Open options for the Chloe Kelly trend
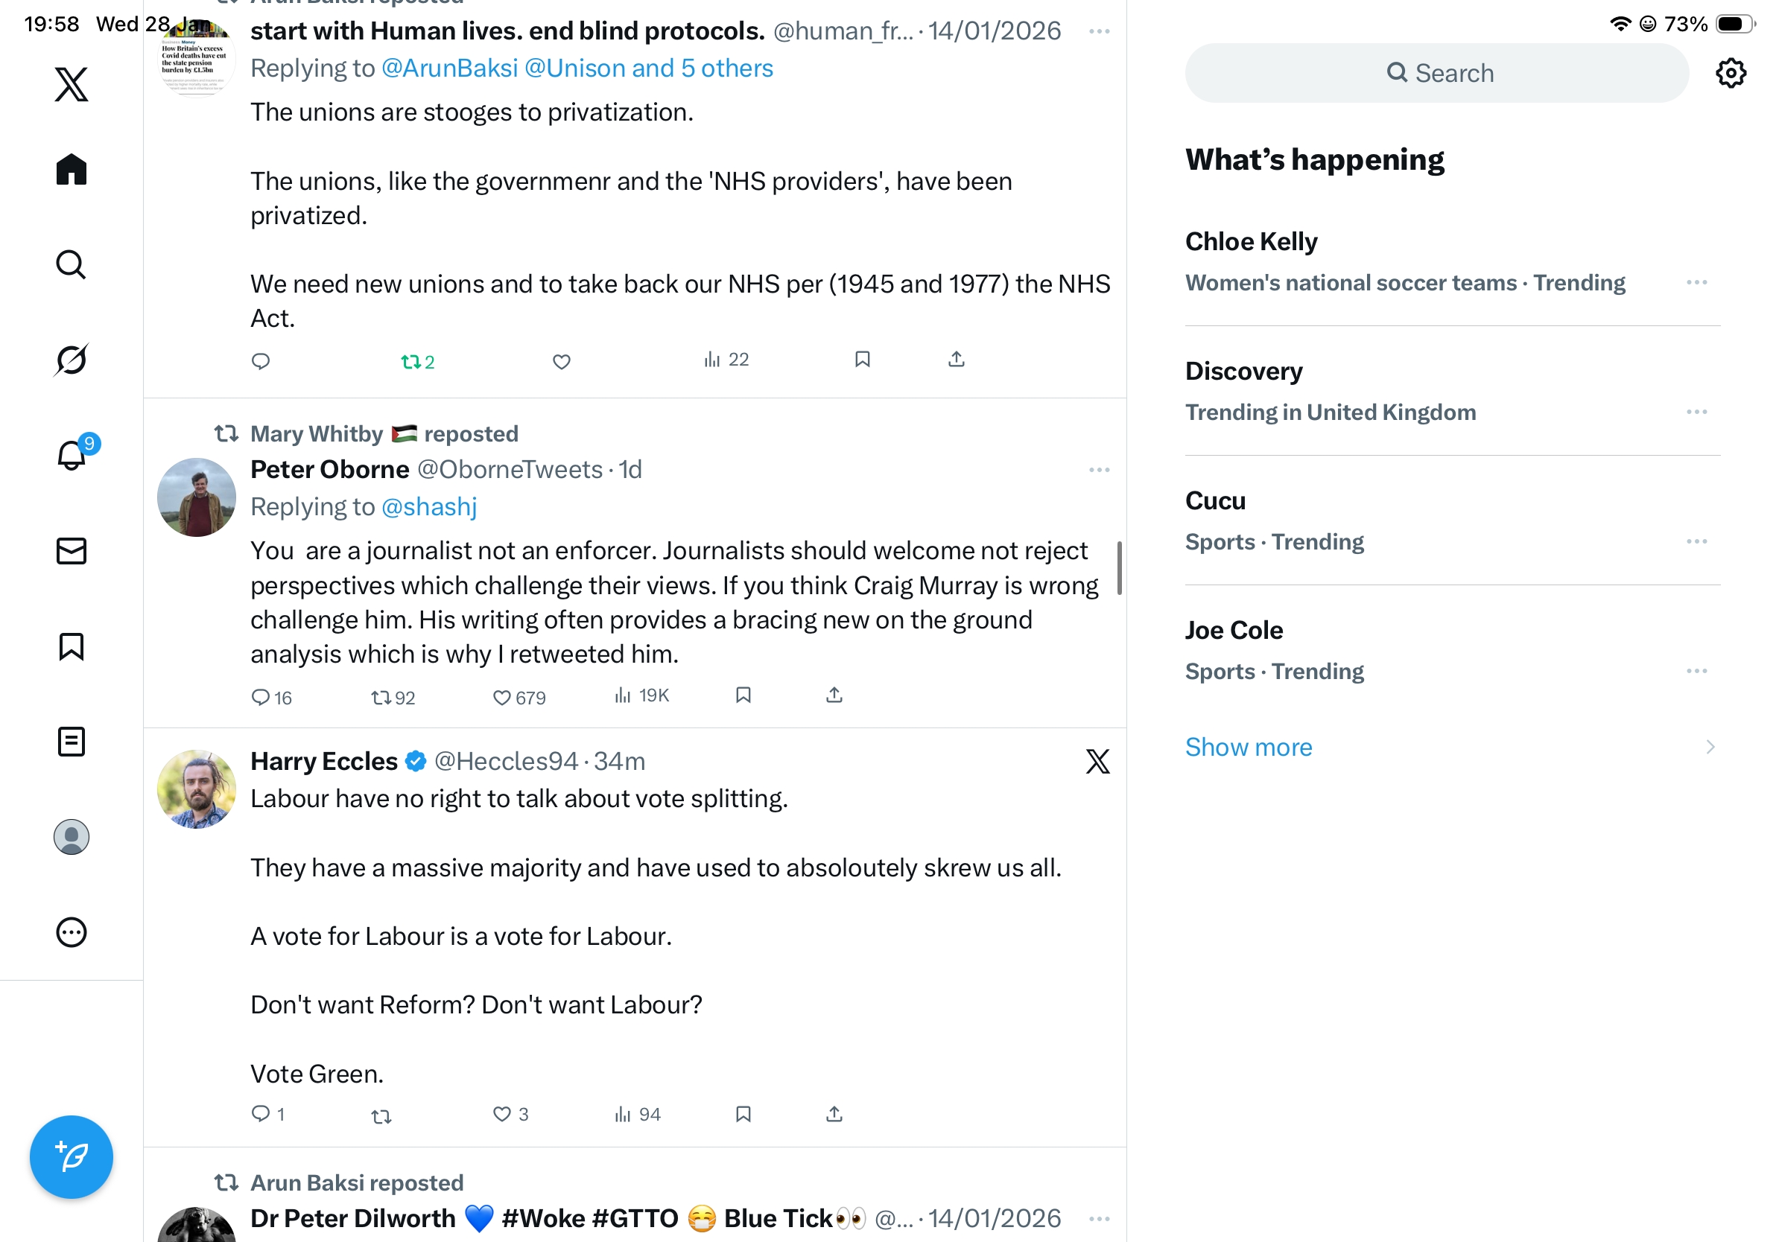The image size is (1779, 1242). coord(1696,283)
